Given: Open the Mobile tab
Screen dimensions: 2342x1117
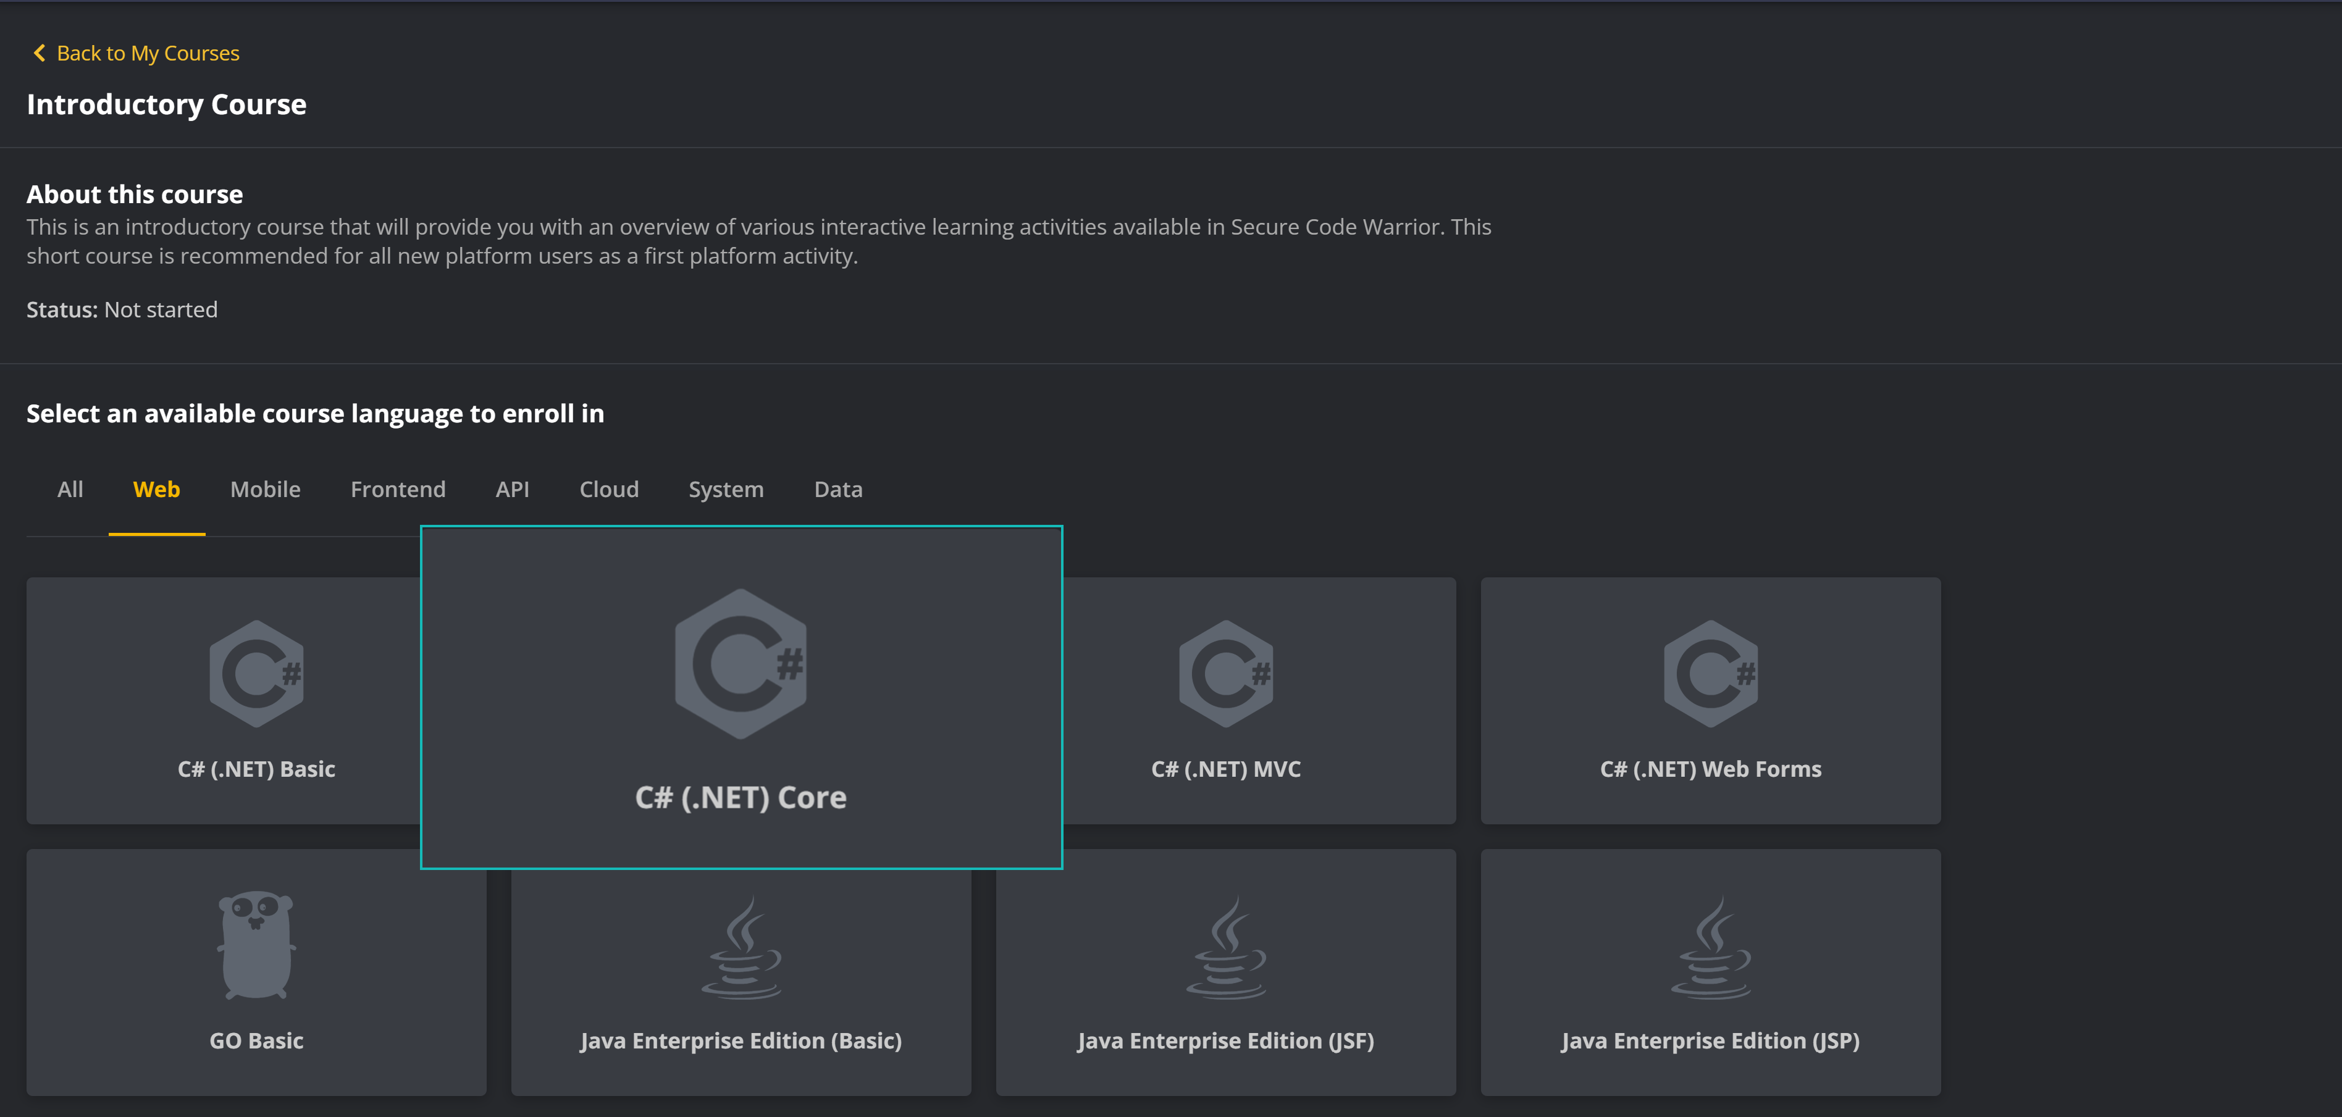Looking at the screenshot, I should (x=266, y=490).
